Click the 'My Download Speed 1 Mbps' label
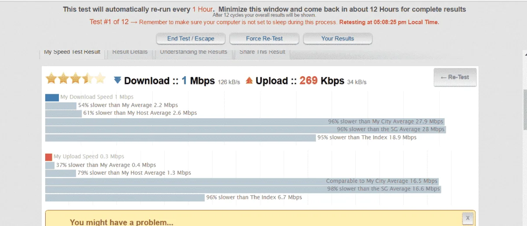Image resolution: width=527 pixels, height=226 pixels. (97, 97)
